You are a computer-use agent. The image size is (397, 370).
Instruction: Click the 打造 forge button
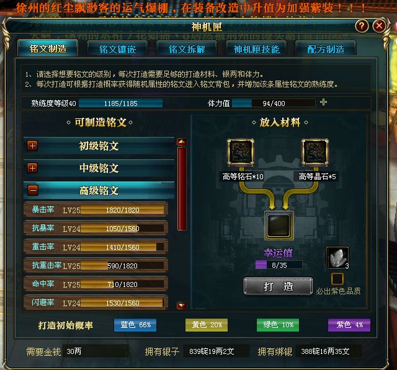[x=278, y=286]
